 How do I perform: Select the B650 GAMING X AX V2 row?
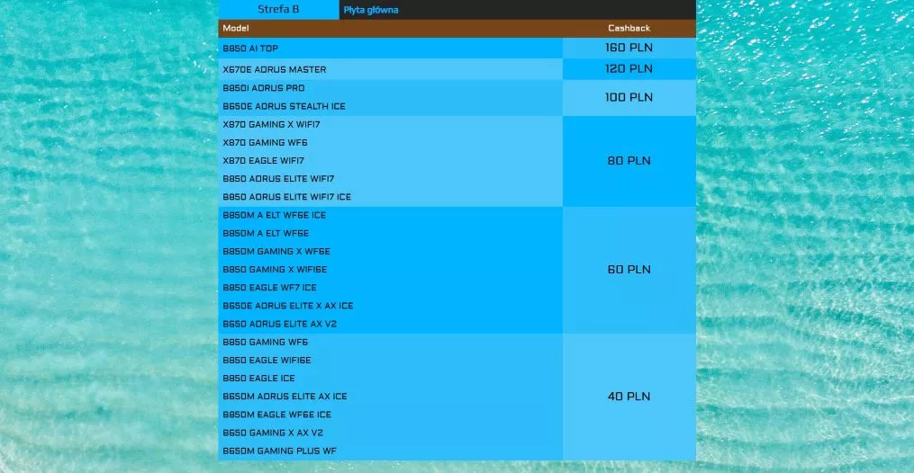[x=391, y=433]
